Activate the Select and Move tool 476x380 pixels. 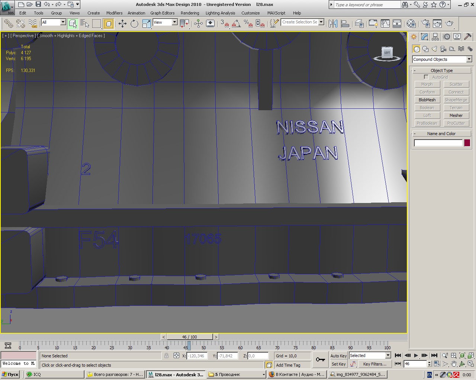pyautogui.click(x=122, y=23)
